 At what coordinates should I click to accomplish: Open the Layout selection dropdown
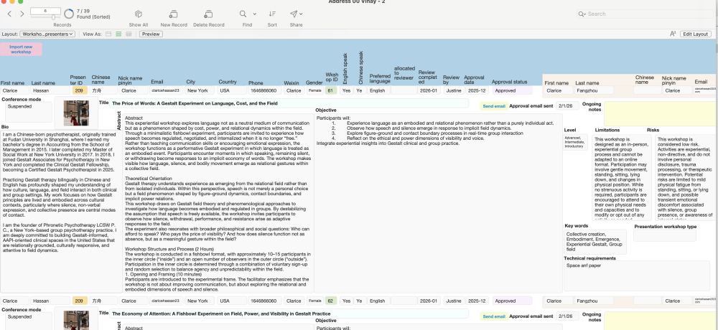coord(49,34)
